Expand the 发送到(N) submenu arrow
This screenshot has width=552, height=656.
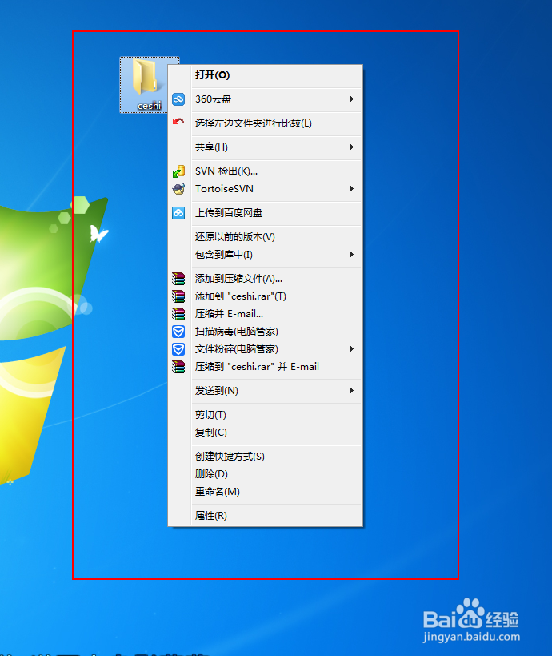point(352,390)
